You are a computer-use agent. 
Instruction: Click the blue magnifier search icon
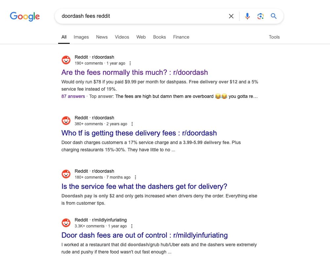pyautogui.click(x=274, y=16)
